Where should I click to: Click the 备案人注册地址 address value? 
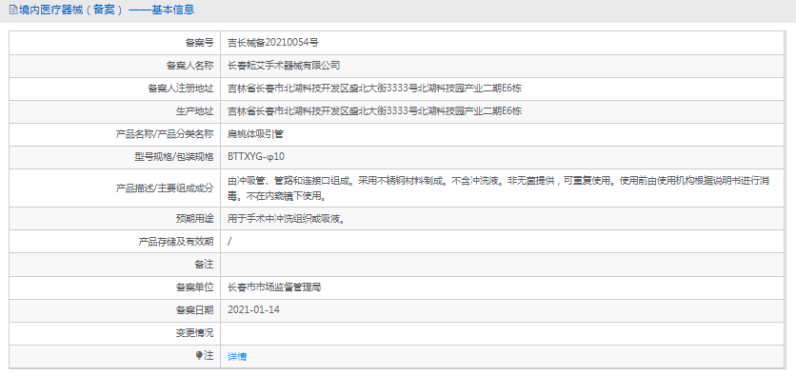tap(374, 89)
